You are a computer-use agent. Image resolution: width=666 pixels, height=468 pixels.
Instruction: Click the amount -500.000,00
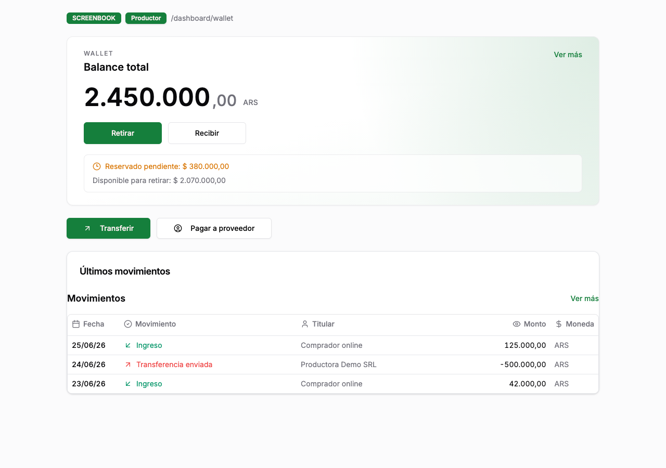point(523,365)
